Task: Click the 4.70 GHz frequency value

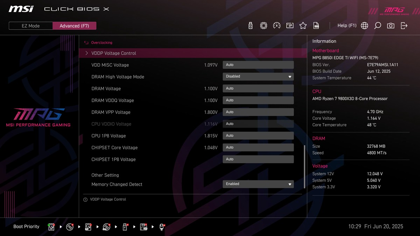Action: 375,112
